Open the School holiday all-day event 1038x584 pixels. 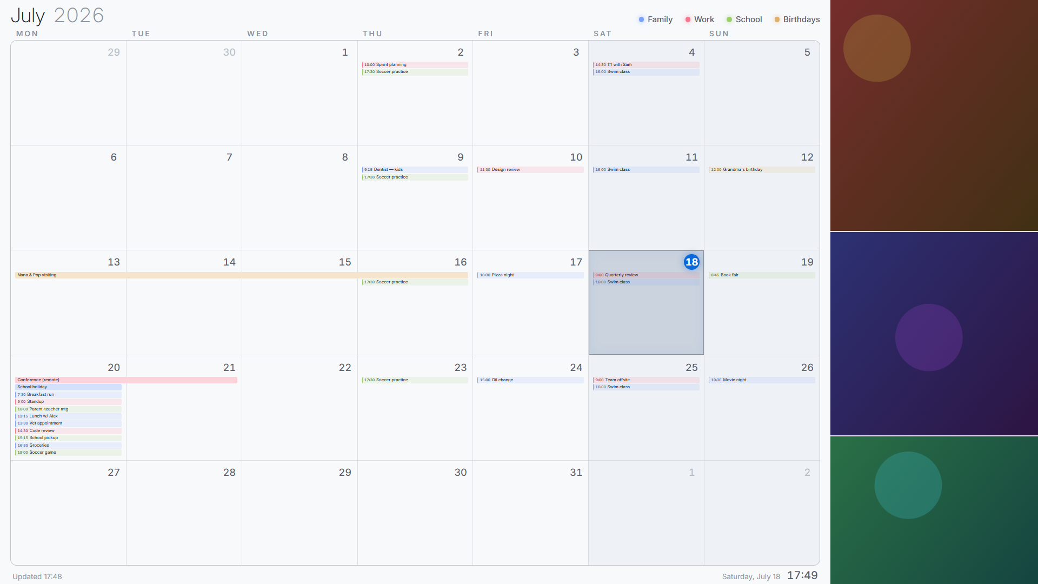[x=68, y=387]
